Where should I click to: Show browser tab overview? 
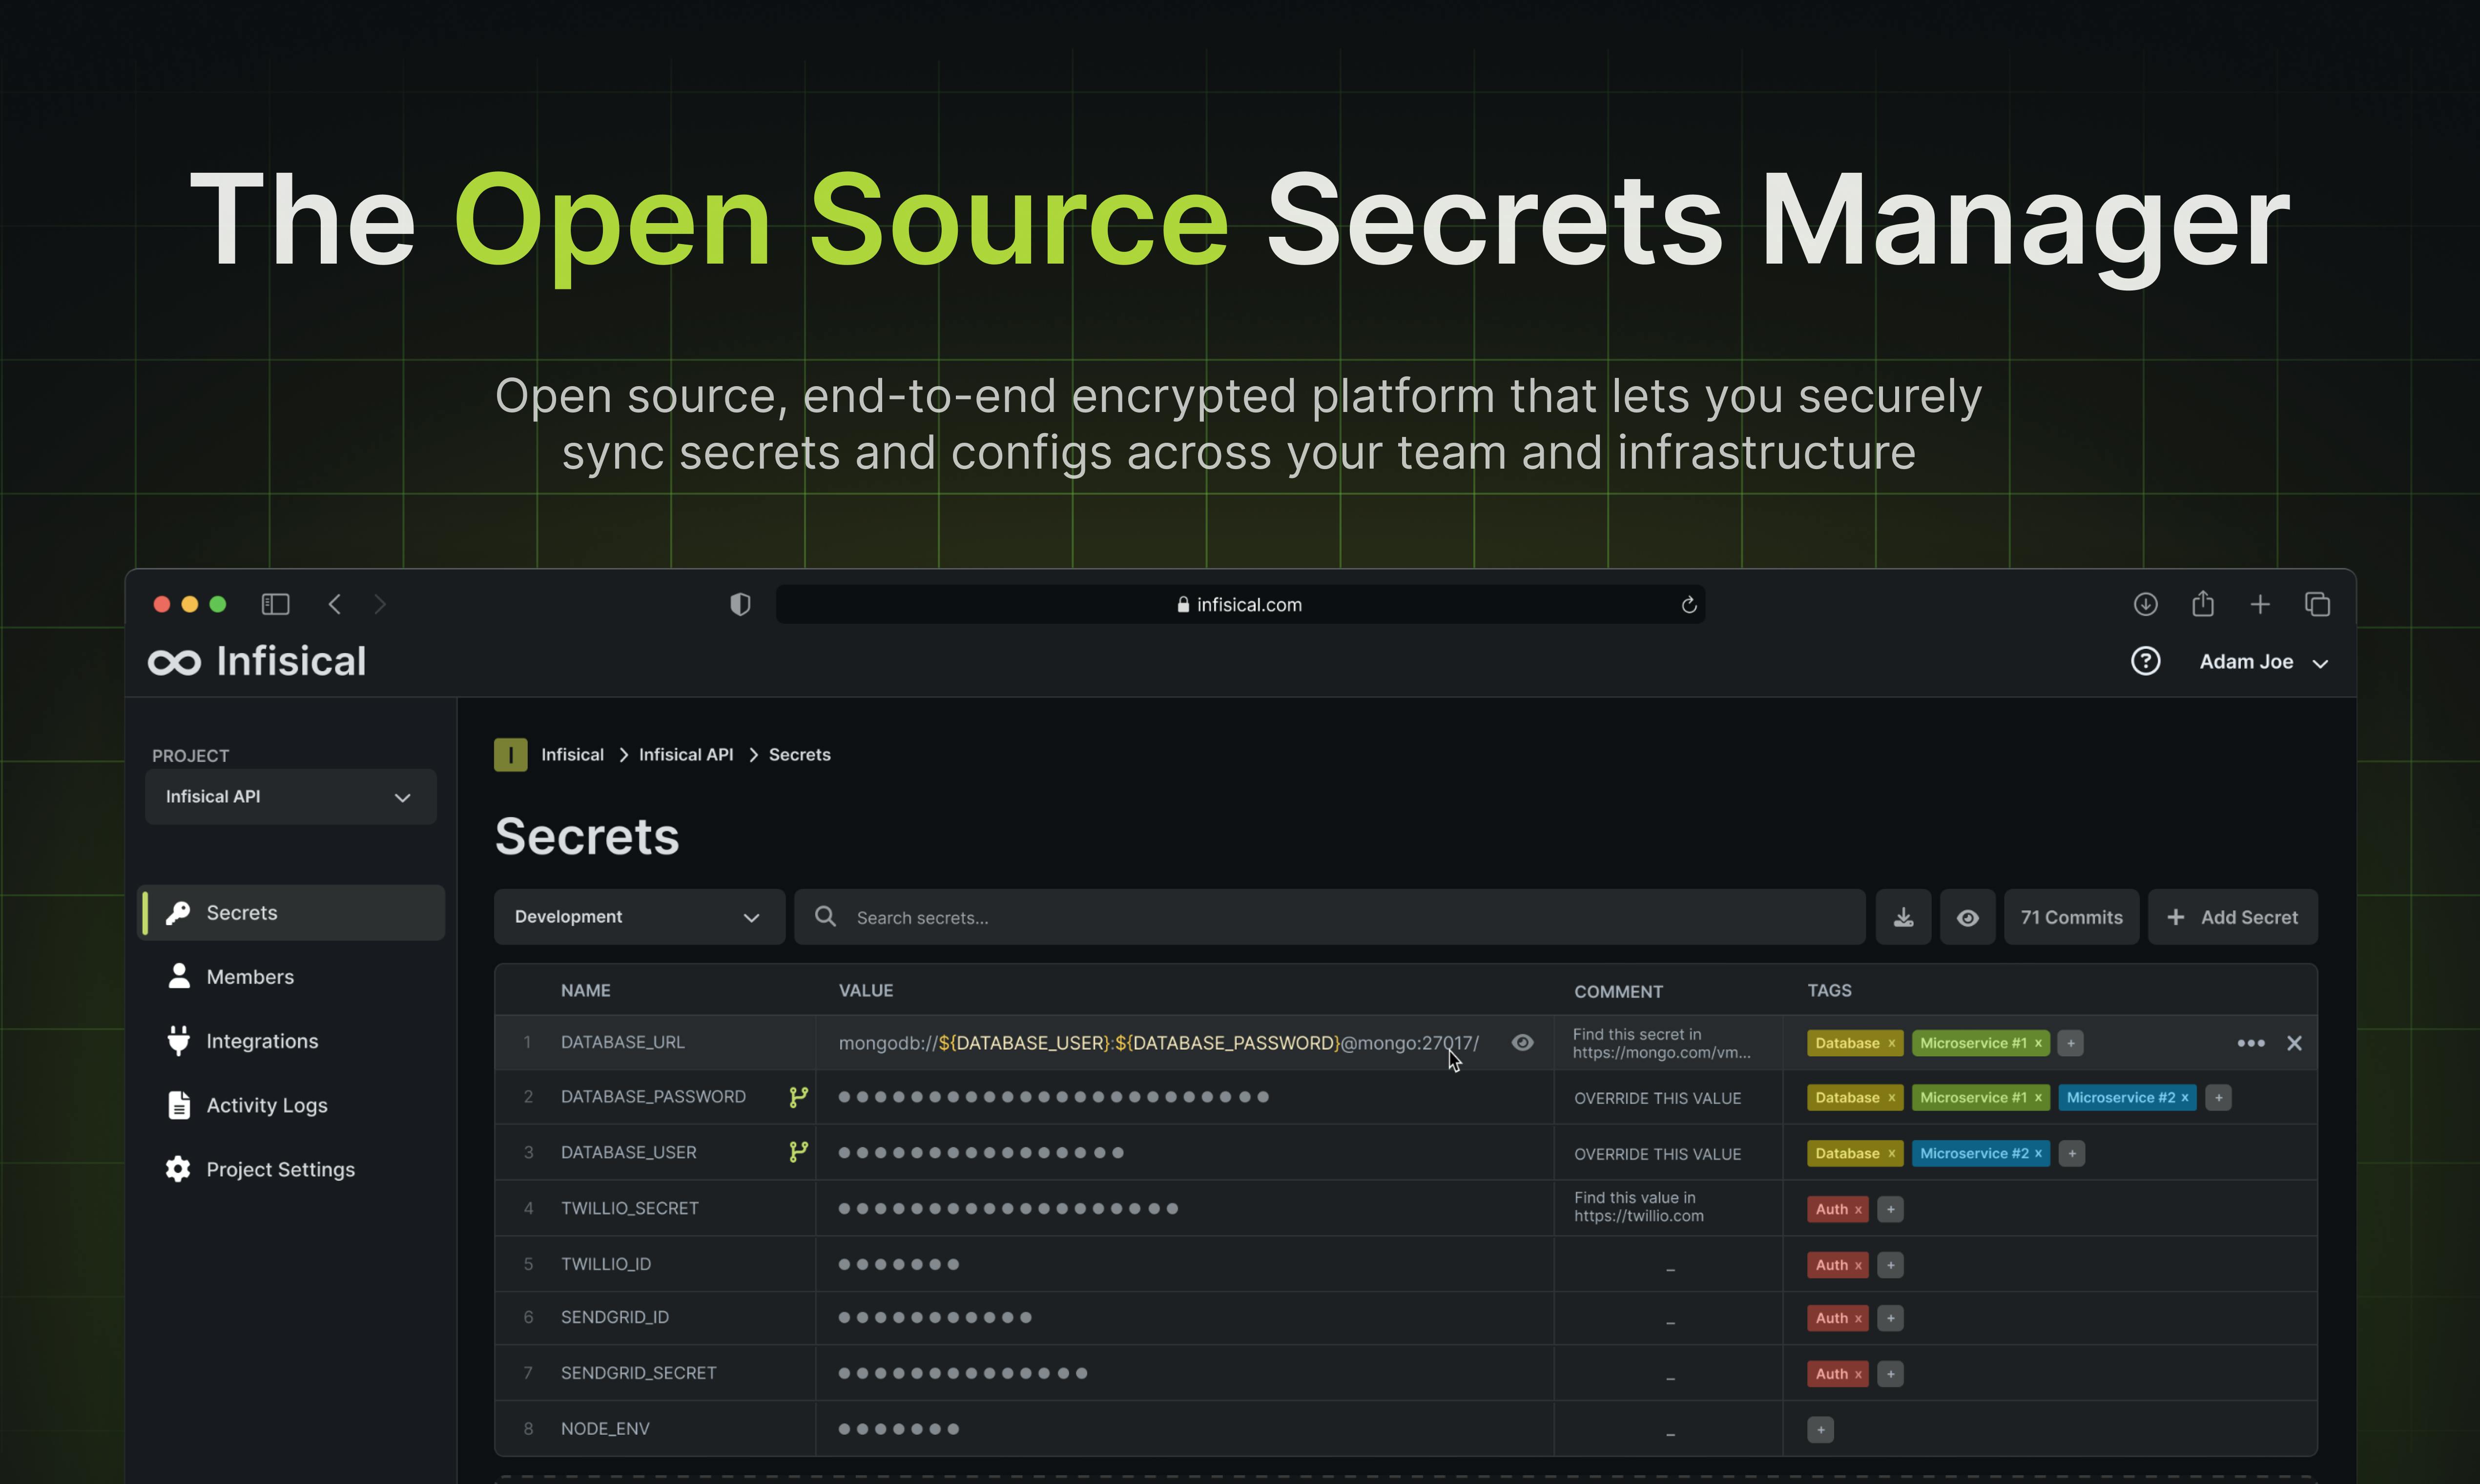(x=2317, y=604)
